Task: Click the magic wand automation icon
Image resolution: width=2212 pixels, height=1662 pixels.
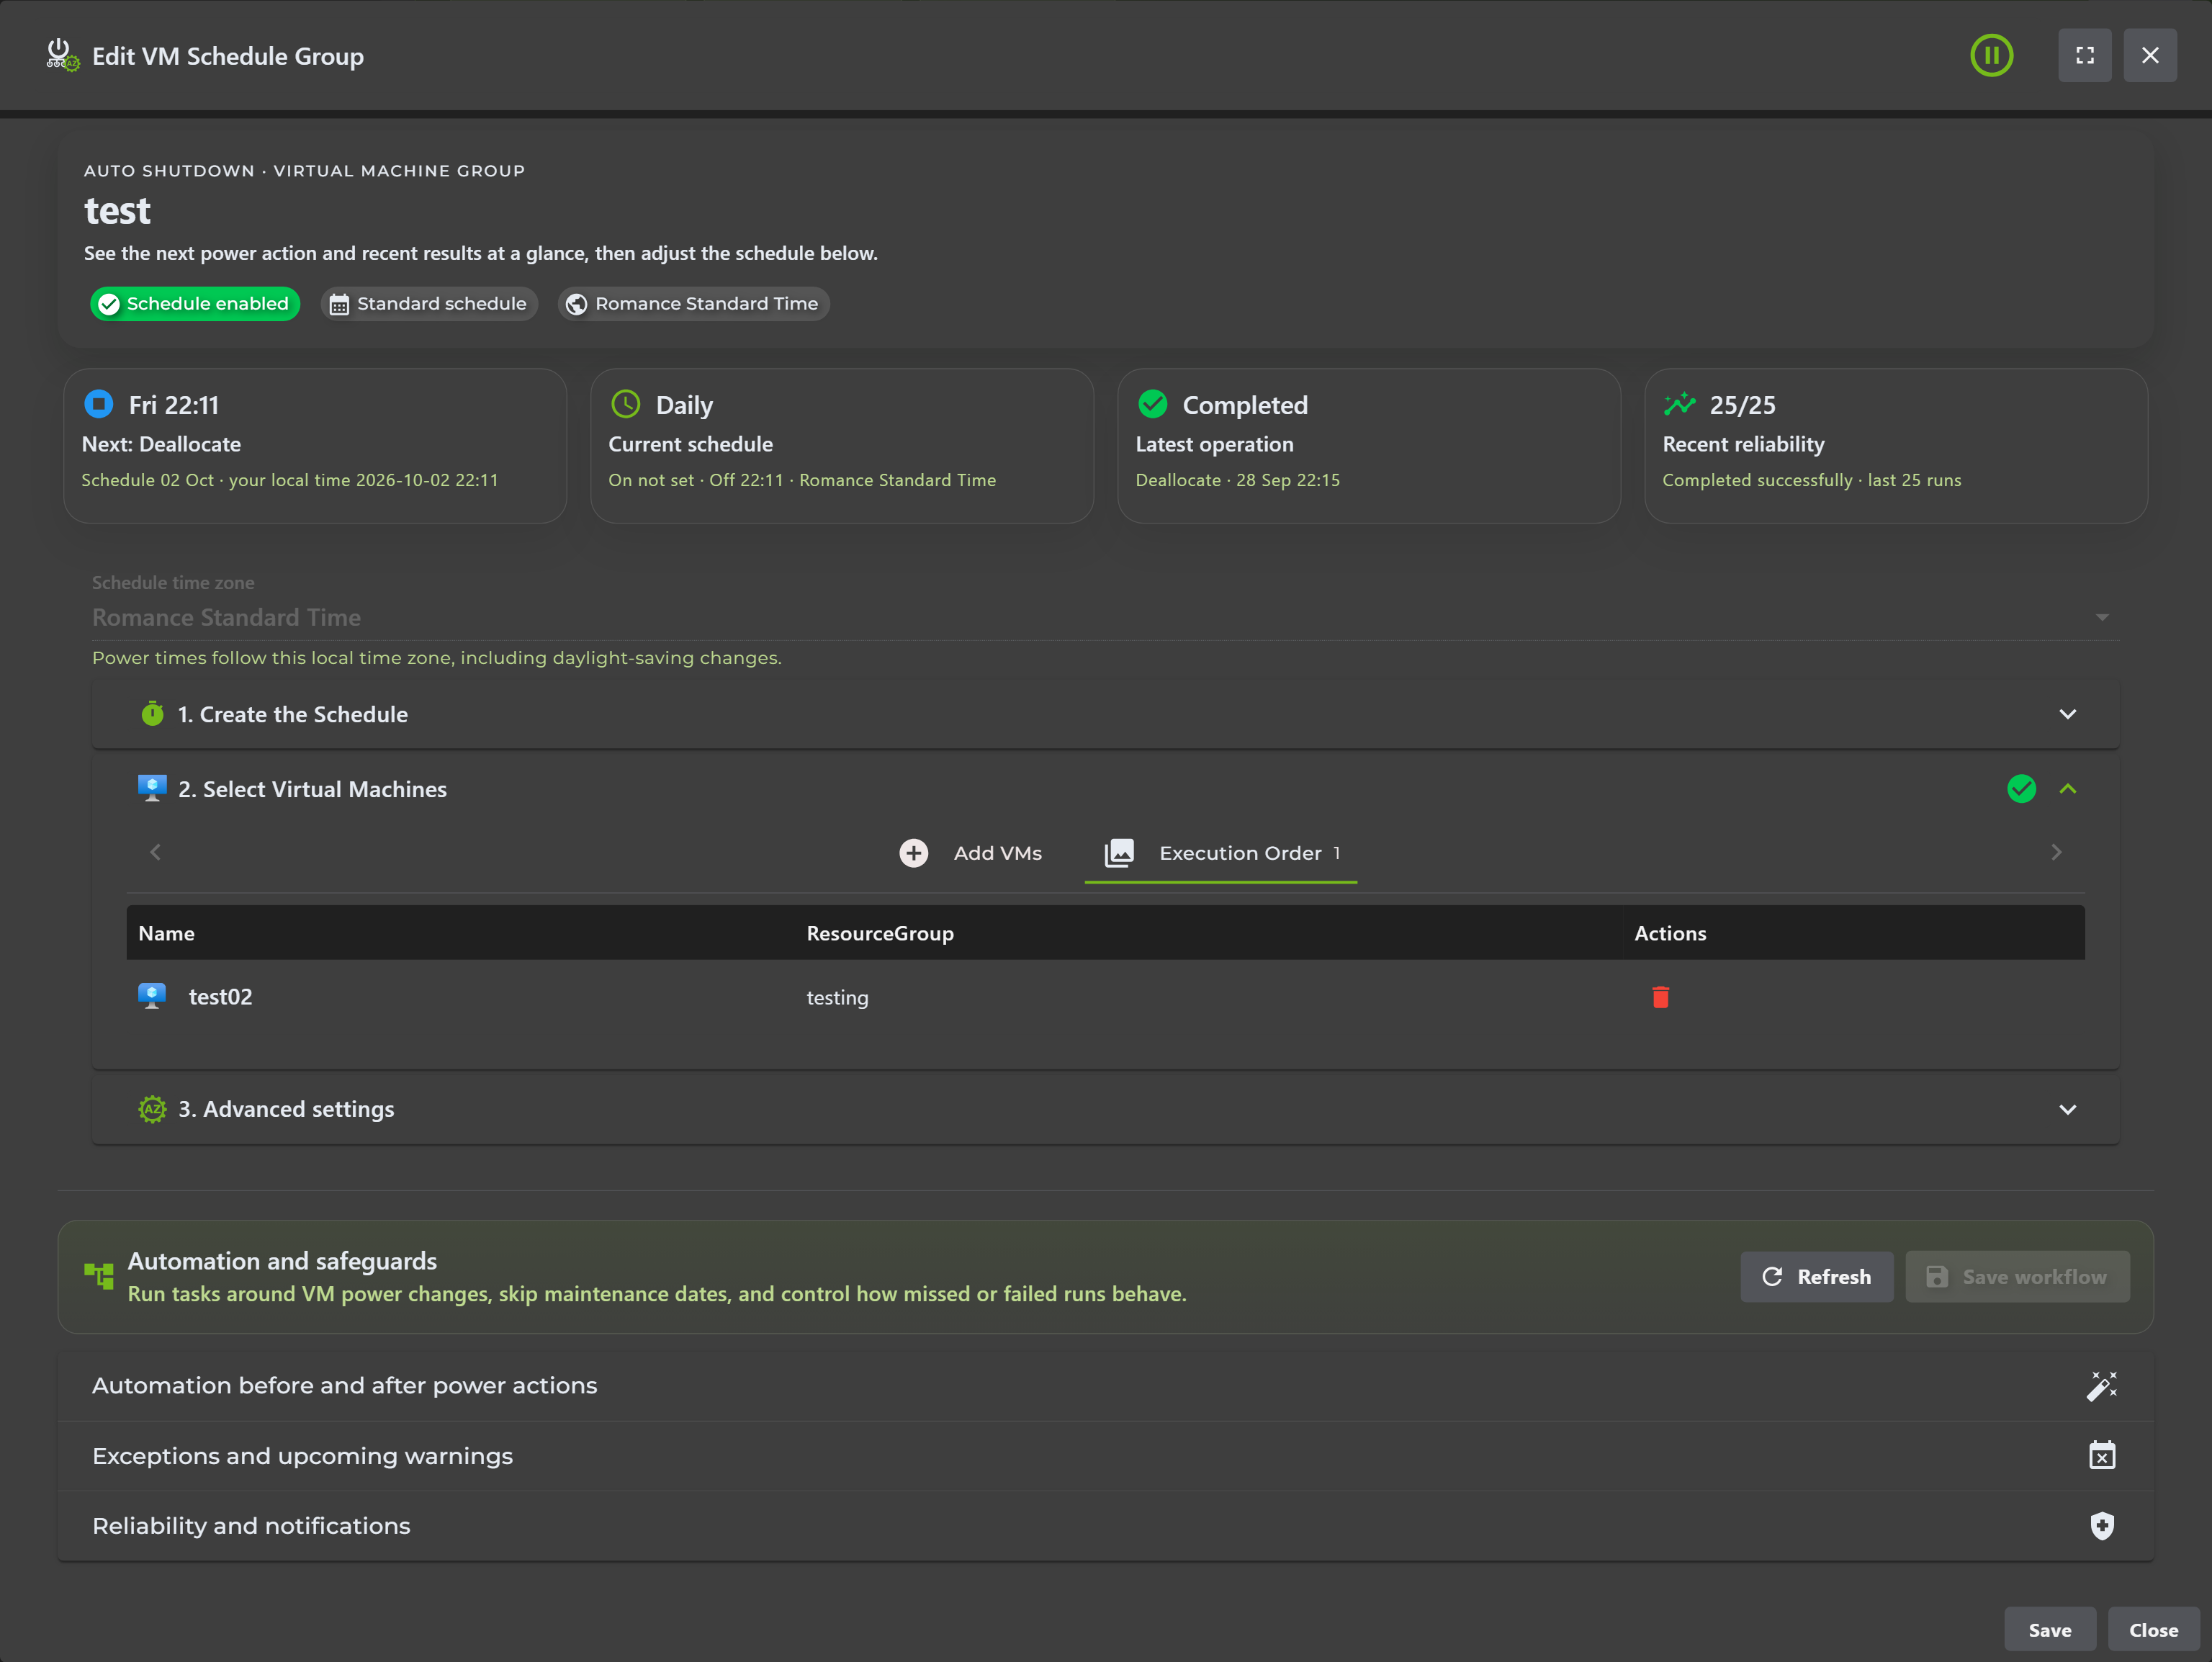Action: 2102,1386
